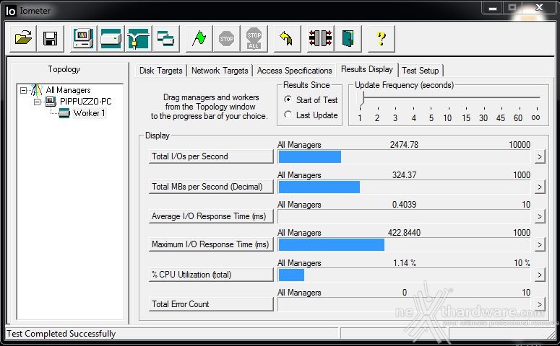Select PIPPUZZO-PC manager in the topology
This screenshot has width=560, height=346.
tap(86, 102)
